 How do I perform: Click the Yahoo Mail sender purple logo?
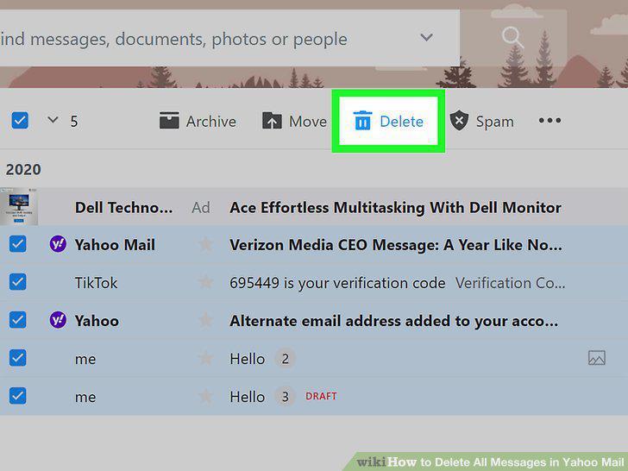(x=58, y=244)
